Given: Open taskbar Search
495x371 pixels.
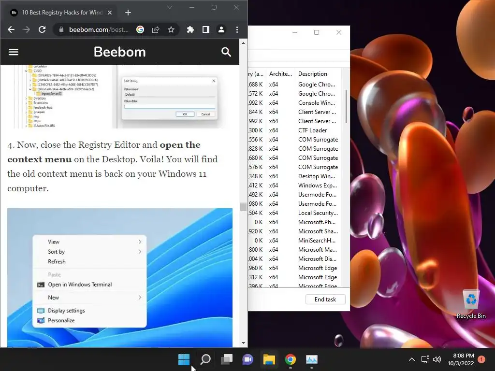Looking at the screenshot, I should 205,359.
